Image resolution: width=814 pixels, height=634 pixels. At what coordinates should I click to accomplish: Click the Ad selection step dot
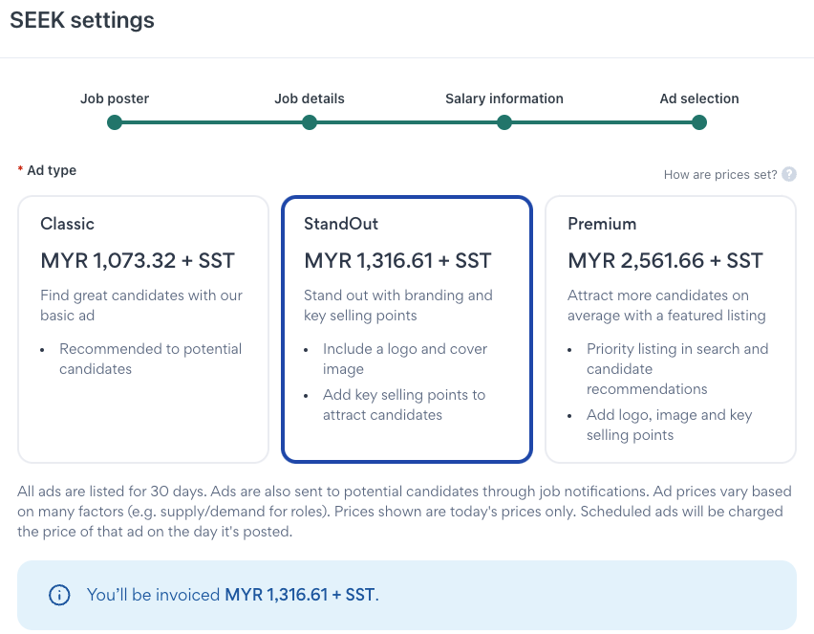click(699, 122)
